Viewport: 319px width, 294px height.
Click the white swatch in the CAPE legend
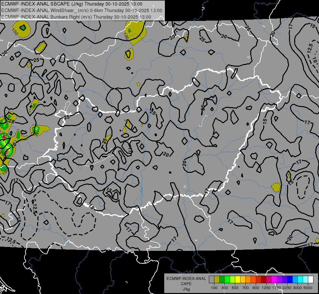click(x=311, y=279)
